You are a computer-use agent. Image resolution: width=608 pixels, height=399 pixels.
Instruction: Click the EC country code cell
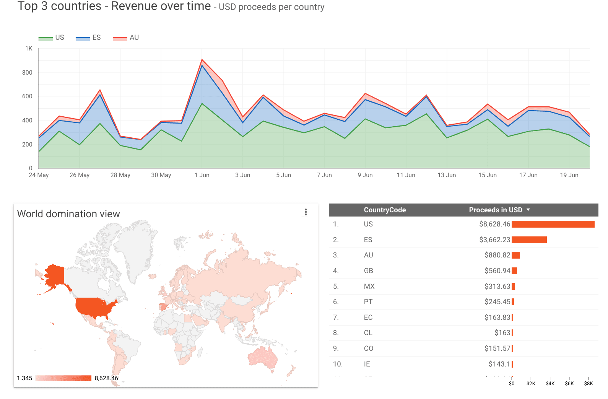tap(368, 318)
